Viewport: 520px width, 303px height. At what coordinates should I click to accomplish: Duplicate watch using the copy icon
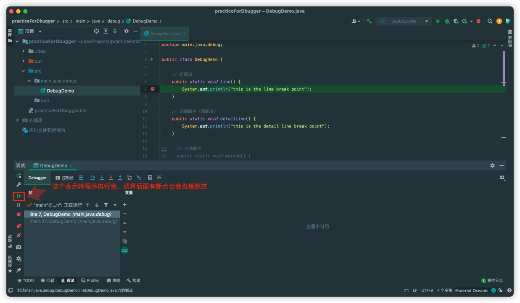tap(125, 241)
